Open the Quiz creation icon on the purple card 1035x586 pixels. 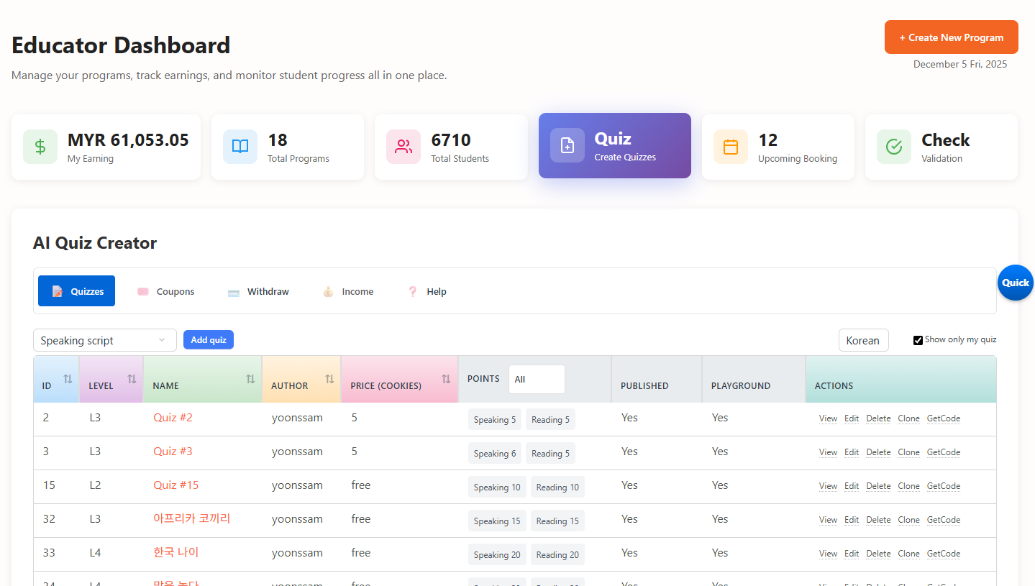567,145
